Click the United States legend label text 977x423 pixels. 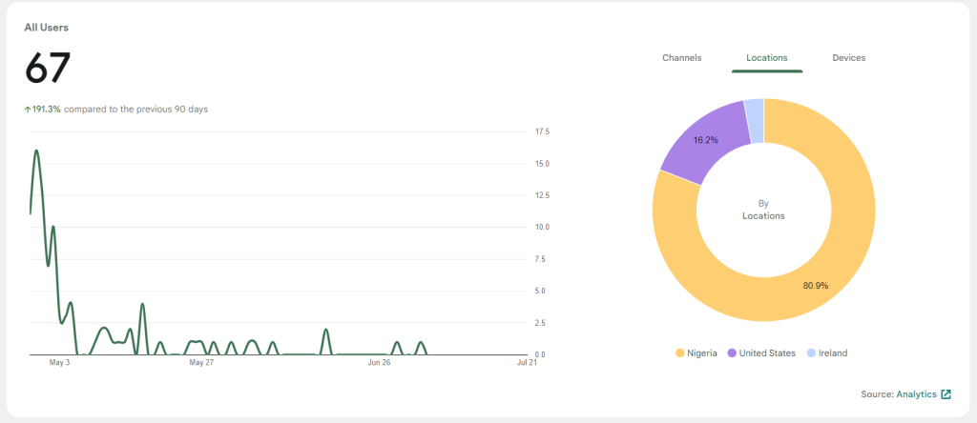click(x=767, y=353)
